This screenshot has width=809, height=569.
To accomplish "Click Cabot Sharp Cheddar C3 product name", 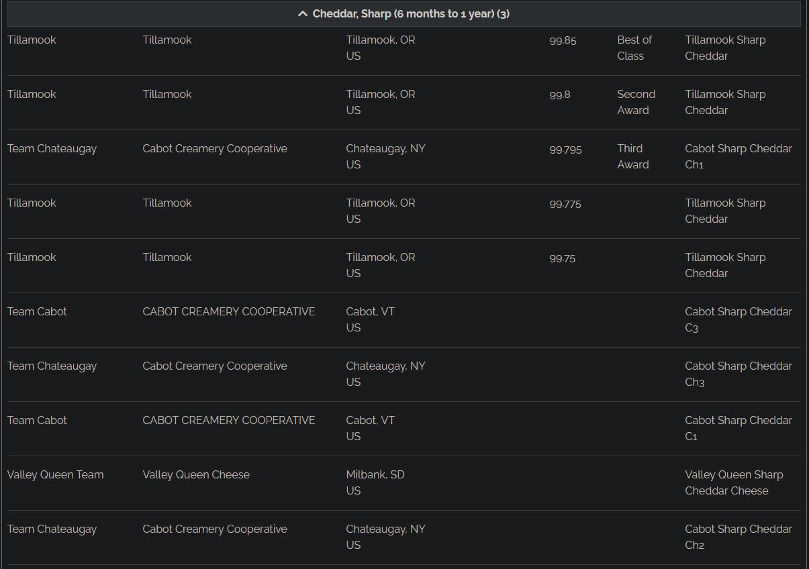I will click(x=739, y=319).
